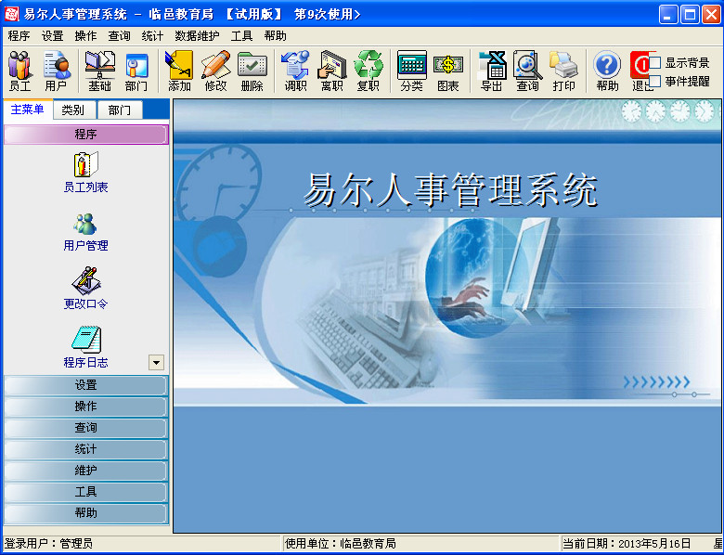Click the 当前日期 status bar entry

627,544
